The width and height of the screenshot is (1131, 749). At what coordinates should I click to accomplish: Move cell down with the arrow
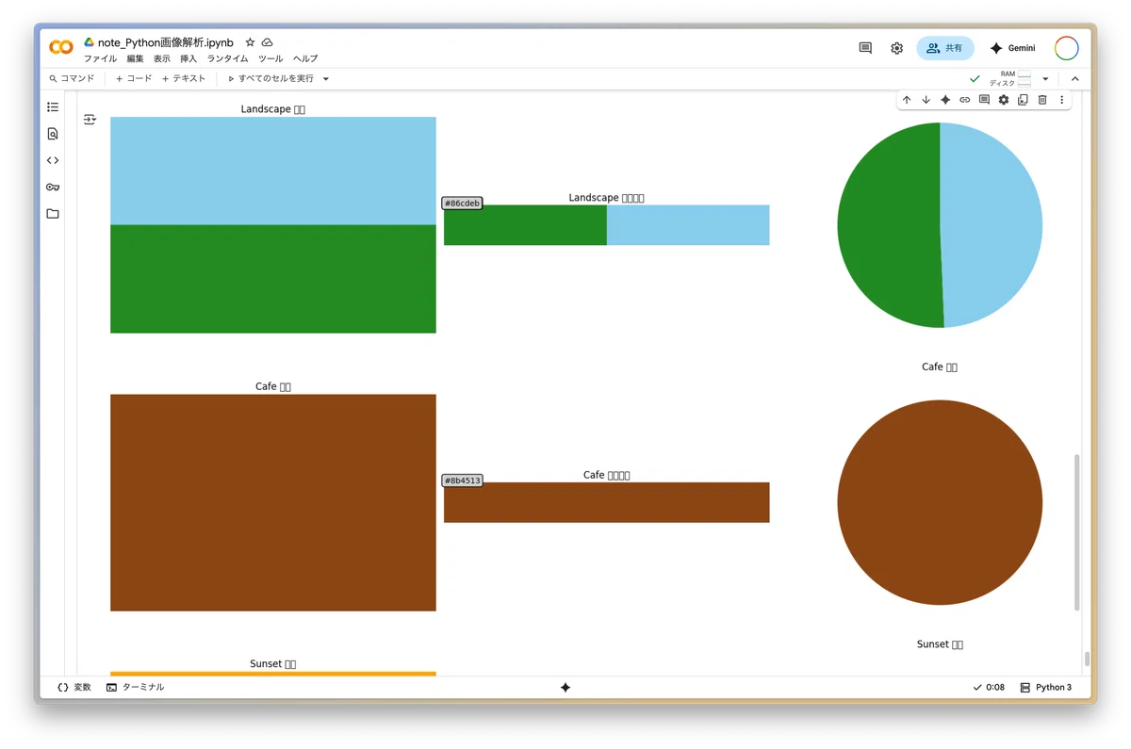tap(926, 100)
